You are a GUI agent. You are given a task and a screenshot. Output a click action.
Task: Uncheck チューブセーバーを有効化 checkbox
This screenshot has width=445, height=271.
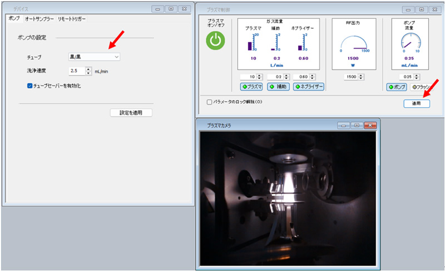point(30,86)
